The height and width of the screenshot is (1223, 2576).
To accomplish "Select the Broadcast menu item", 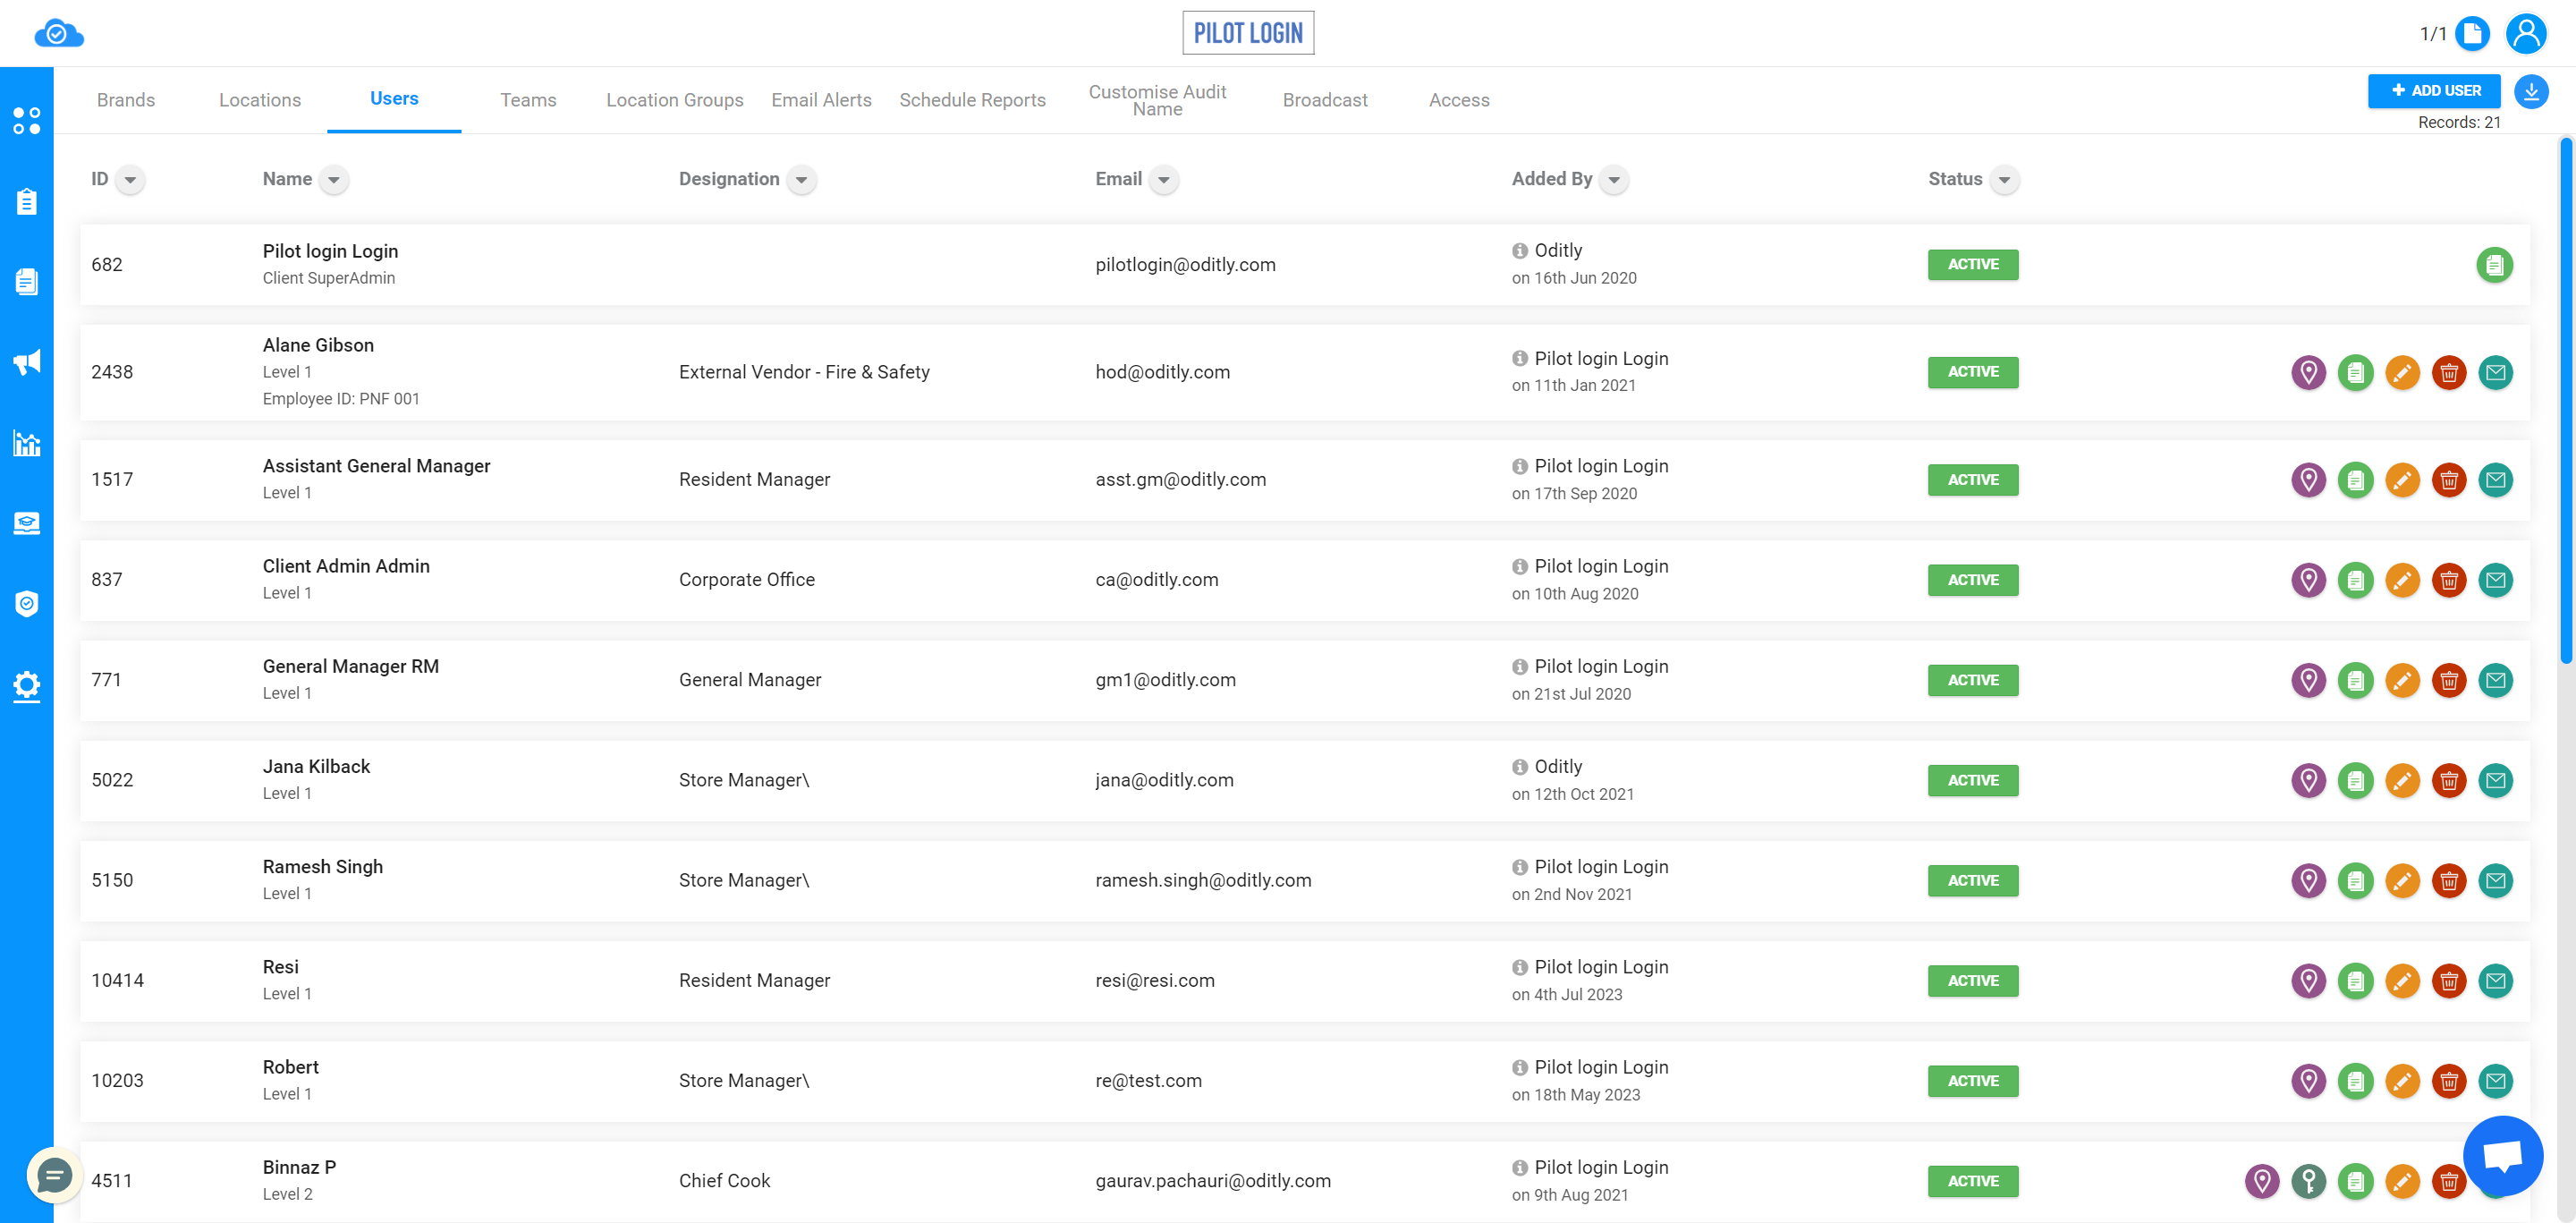I will click(1326, 98).
